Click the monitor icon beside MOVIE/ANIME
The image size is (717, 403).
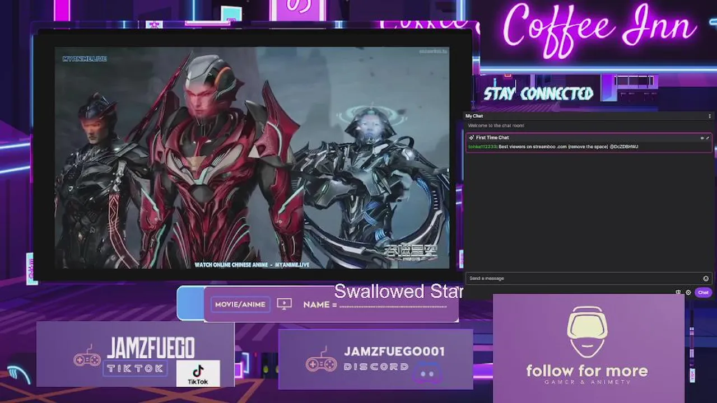click(x=285, y=304)
